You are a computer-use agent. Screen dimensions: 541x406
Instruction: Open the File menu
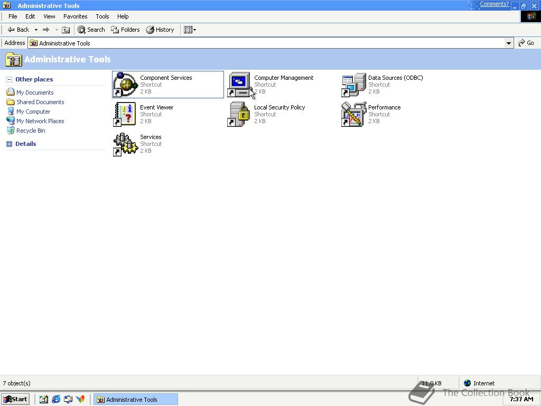click(x=13, y=16)
